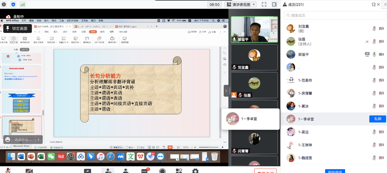Image resolution: width=387 pixels, height=173 pixels.
Task: Check the green network signal icon
Action: pyautogui.click(x=23, y=5)
